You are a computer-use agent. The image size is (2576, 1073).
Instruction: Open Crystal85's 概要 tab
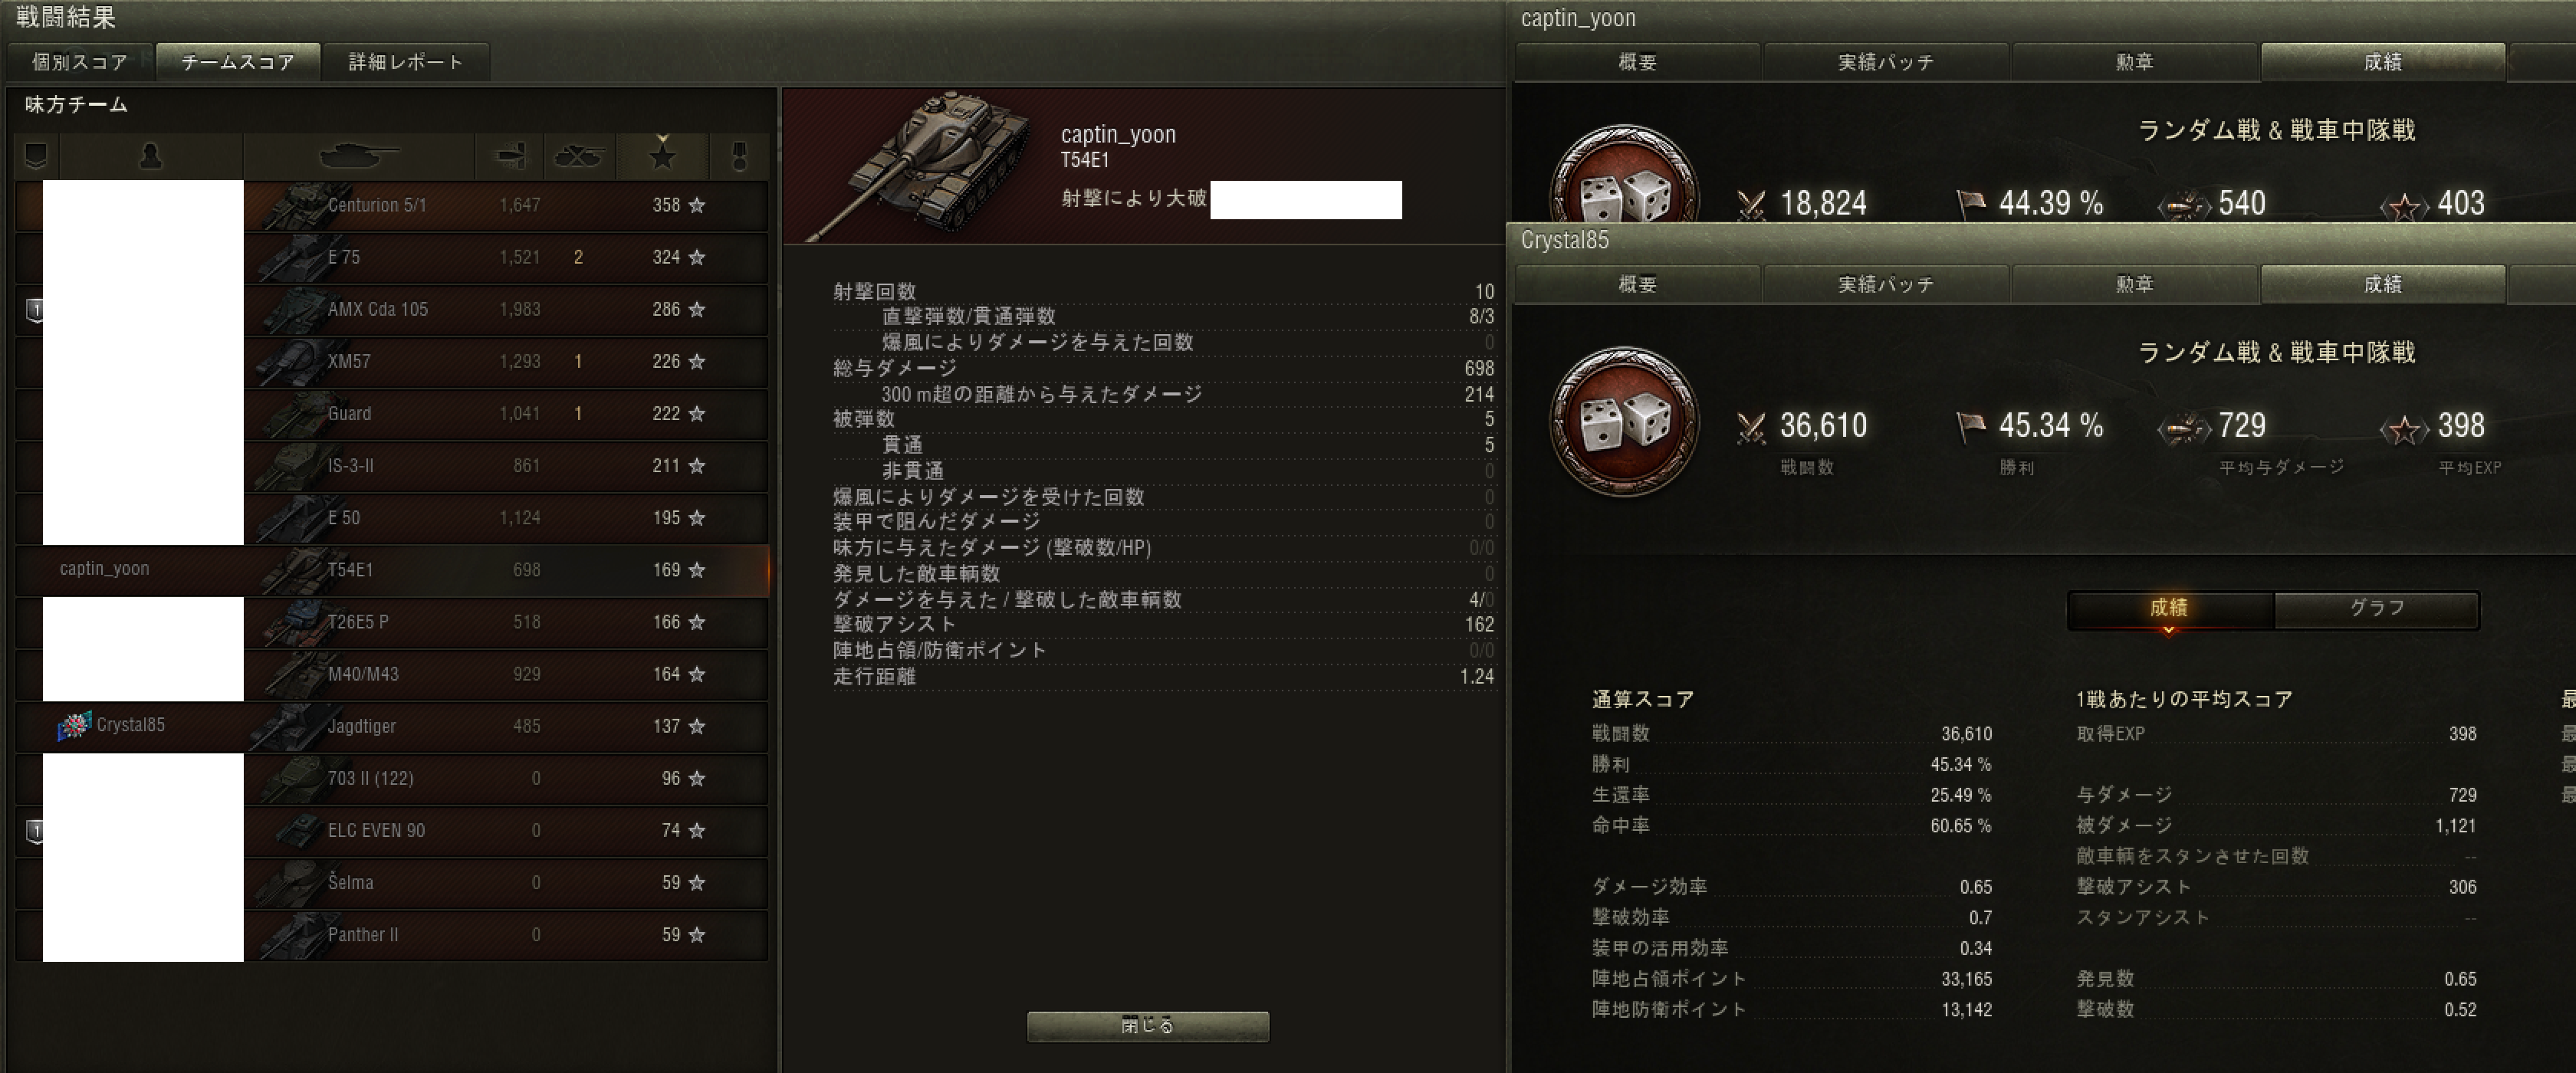coord(1638,284)
